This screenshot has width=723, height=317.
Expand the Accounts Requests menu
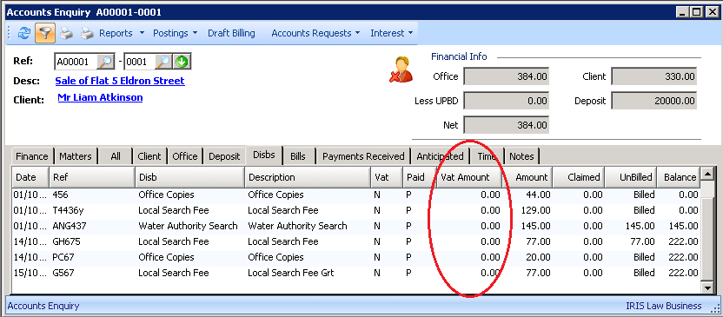(x=315, y=33)
